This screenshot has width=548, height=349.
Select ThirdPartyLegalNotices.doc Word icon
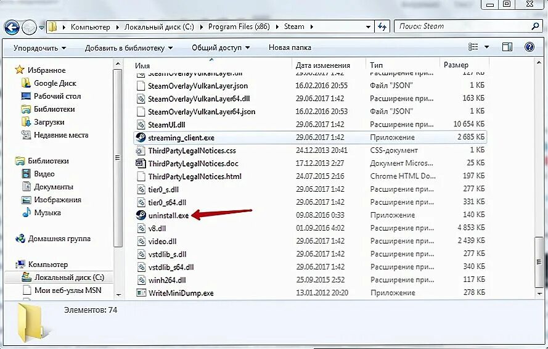141,163
